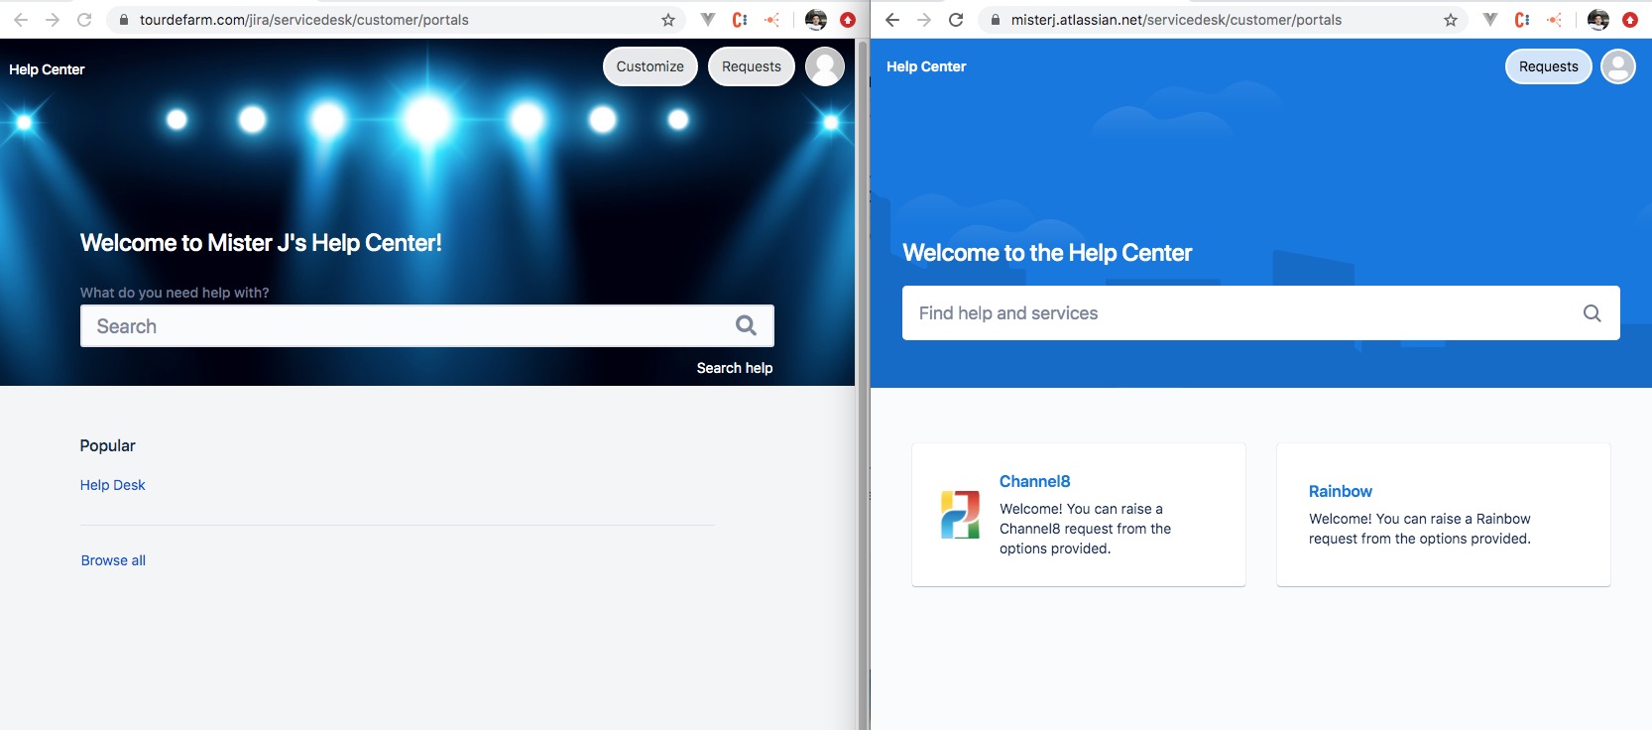Click the misterj.atlassian.net address bar URL
Viewport: 1652px width, 730px height.
click(x=1176, y=20)
